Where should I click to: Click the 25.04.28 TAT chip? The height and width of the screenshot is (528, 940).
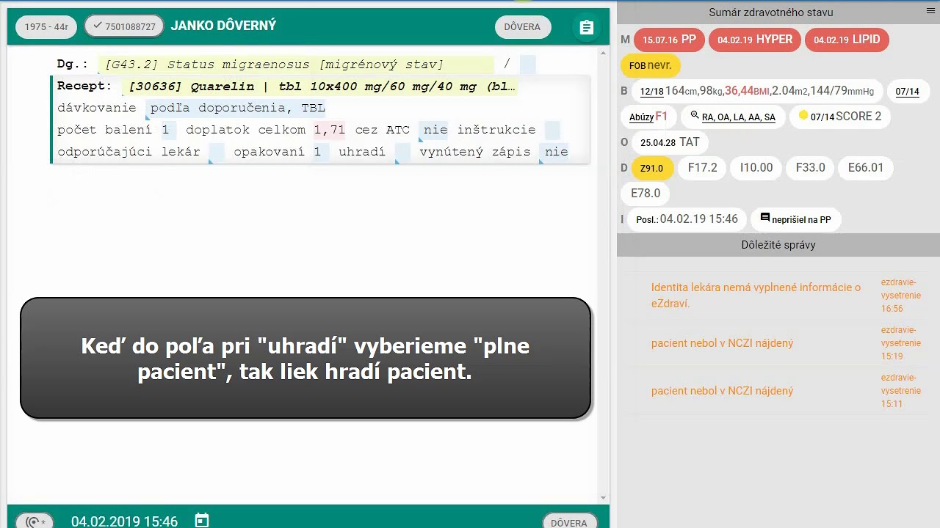(670, 142)
